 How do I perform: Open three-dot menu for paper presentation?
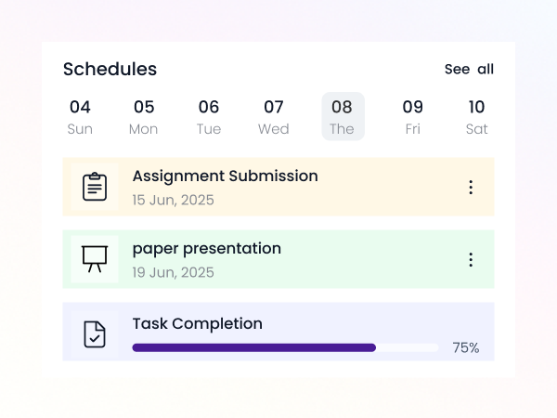[471, 259]
